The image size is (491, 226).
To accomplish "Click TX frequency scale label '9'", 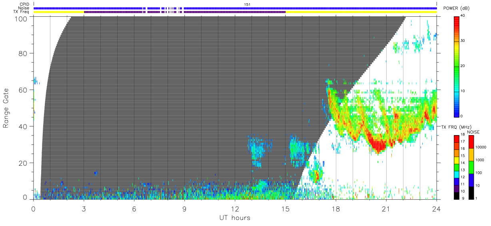I will (x=463, y=198).
